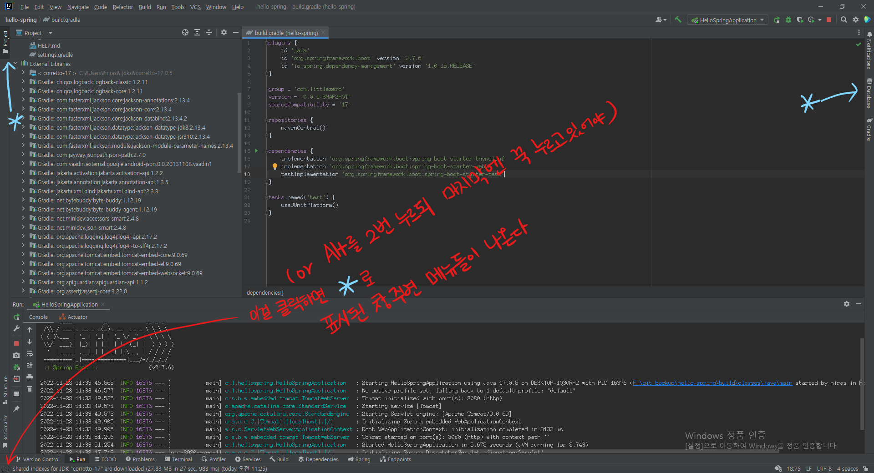874x473 pixels.
Task: Expand tomcat-embed-core:9.0.69 library
Action: click(23, 255)
